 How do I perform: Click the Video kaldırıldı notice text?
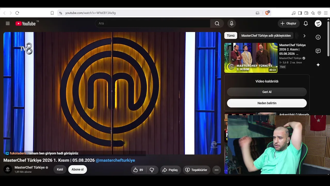267,81
